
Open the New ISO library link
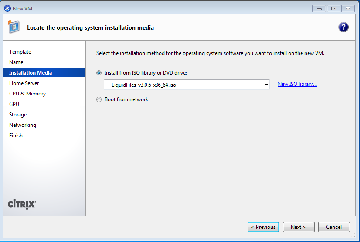(x=297, y=84)
